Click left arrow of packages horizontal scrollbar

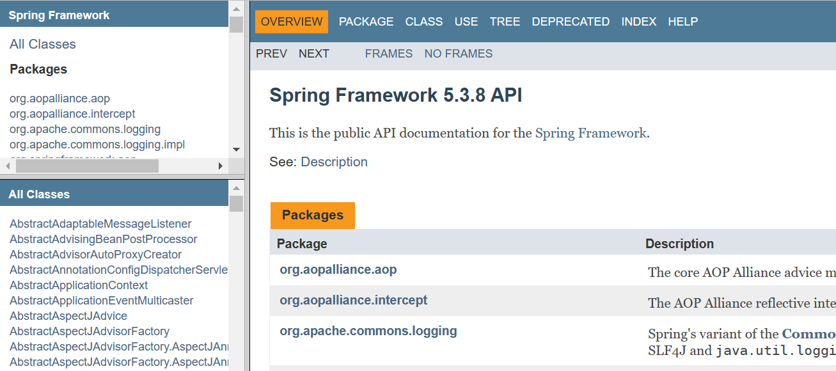pos(8,166)
